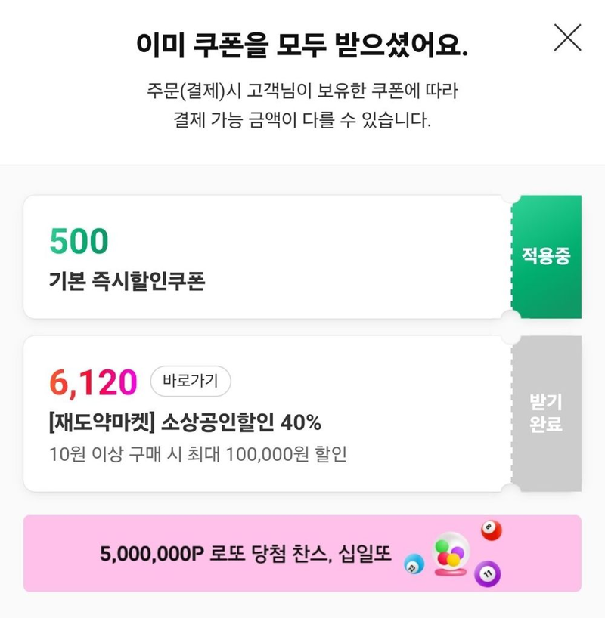This screenshot has height=618, width=605.
Task: Click the 이미 쿠폰을 모두 받으셨어요 heading
Action: [x=302, y=45]
